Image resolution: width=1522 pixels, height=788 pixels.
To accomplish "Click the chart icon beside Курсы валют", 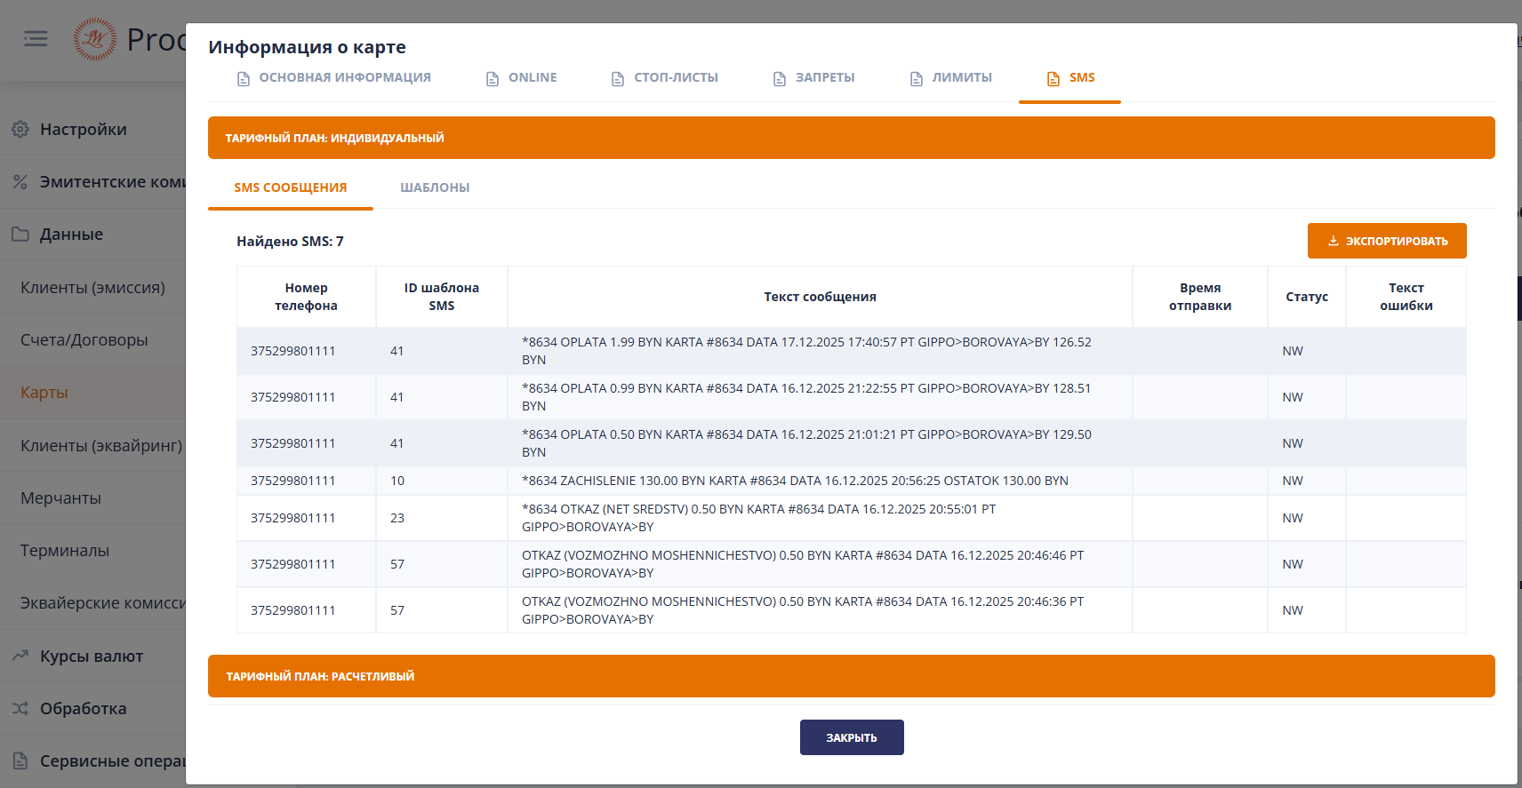I will [x=20, y=656].
